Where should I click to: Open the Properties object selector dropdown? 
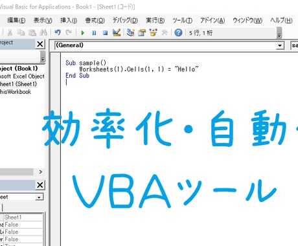[39, 197]
